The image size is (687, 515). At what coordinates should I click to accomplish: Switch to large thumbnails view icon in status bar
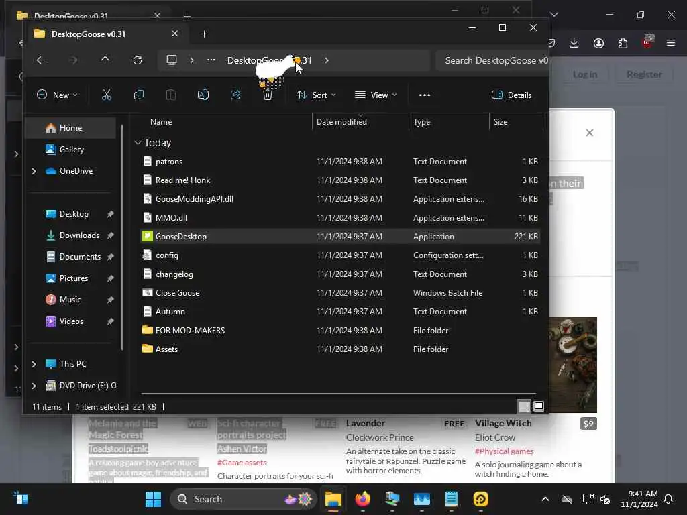click(539, 407)
